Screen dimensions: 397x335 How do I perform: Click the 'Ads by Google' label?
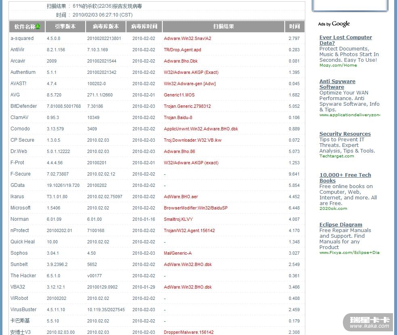click(334, 24)
